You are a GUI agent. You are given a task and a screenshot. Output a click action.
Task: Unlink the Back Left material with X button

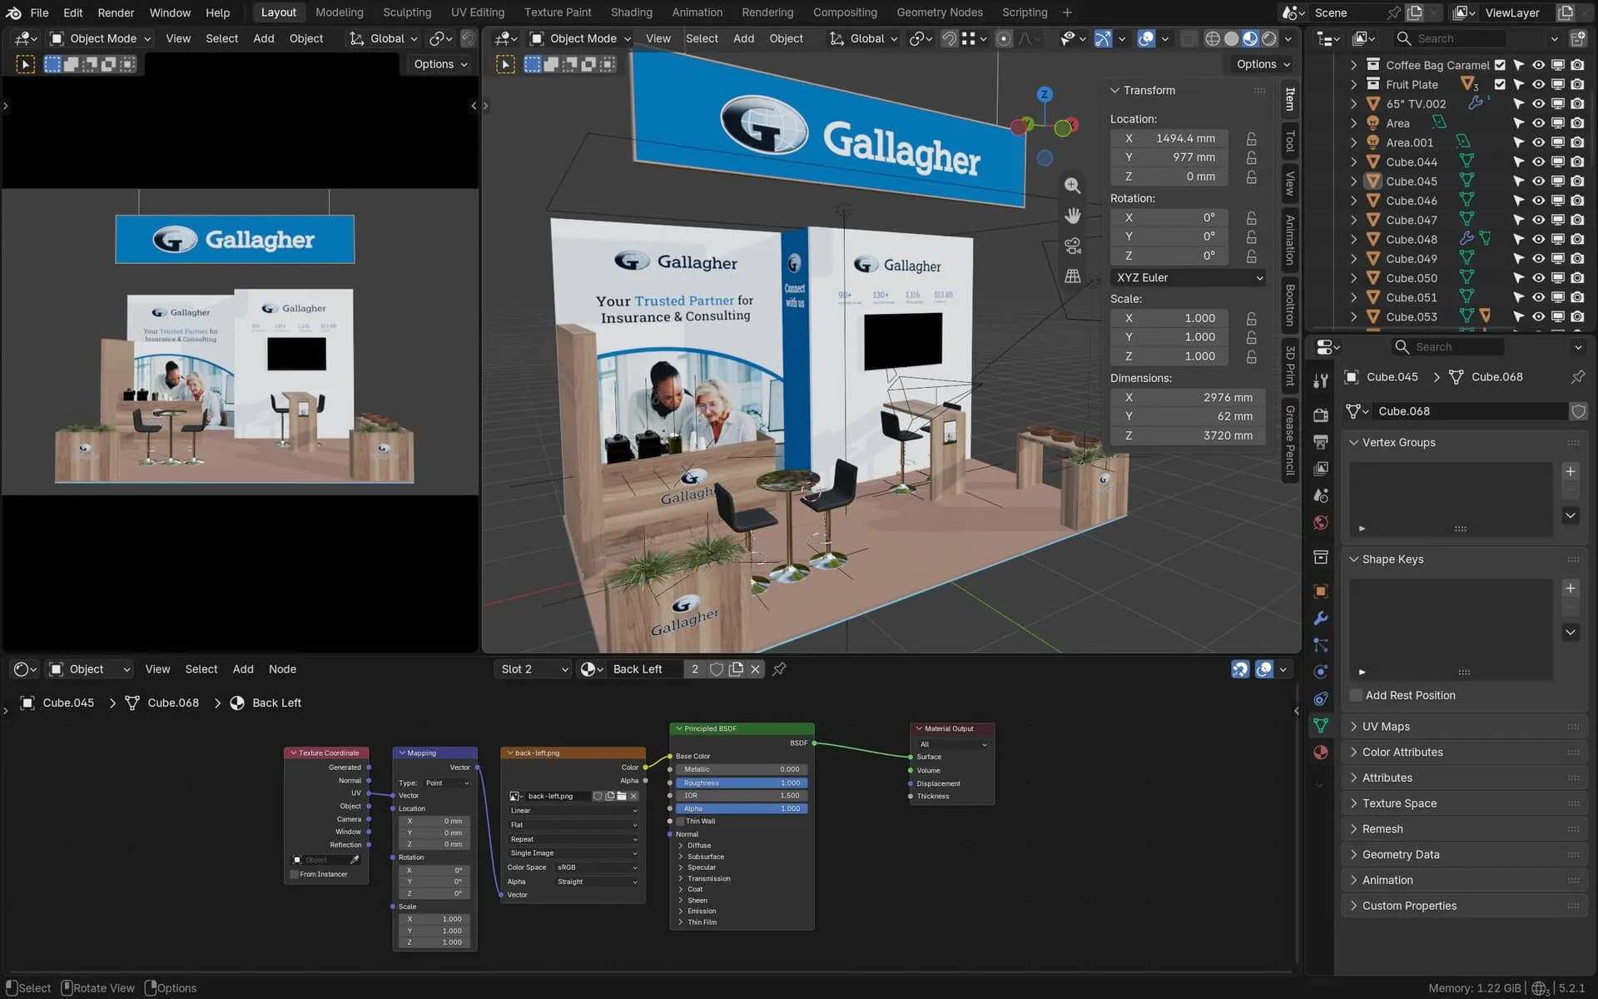tap(756, 669)
